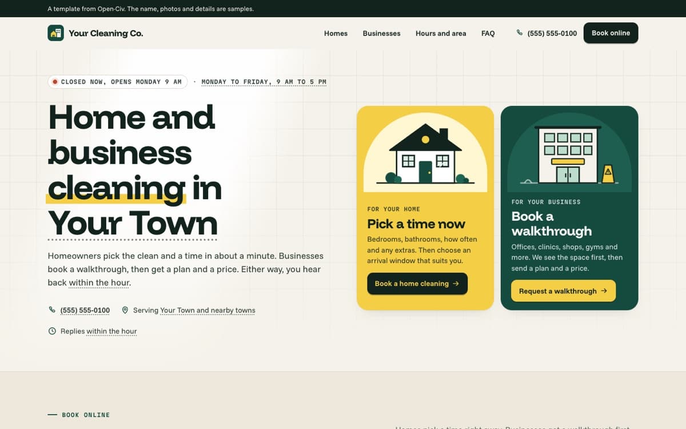This screenshot has height=429, width=686.
Task: Go to the Hours and area navigation item
Action: (441, 33)
